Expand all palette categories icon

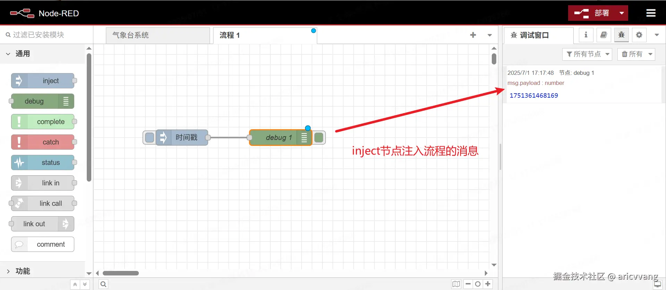(x=85, y=284)
